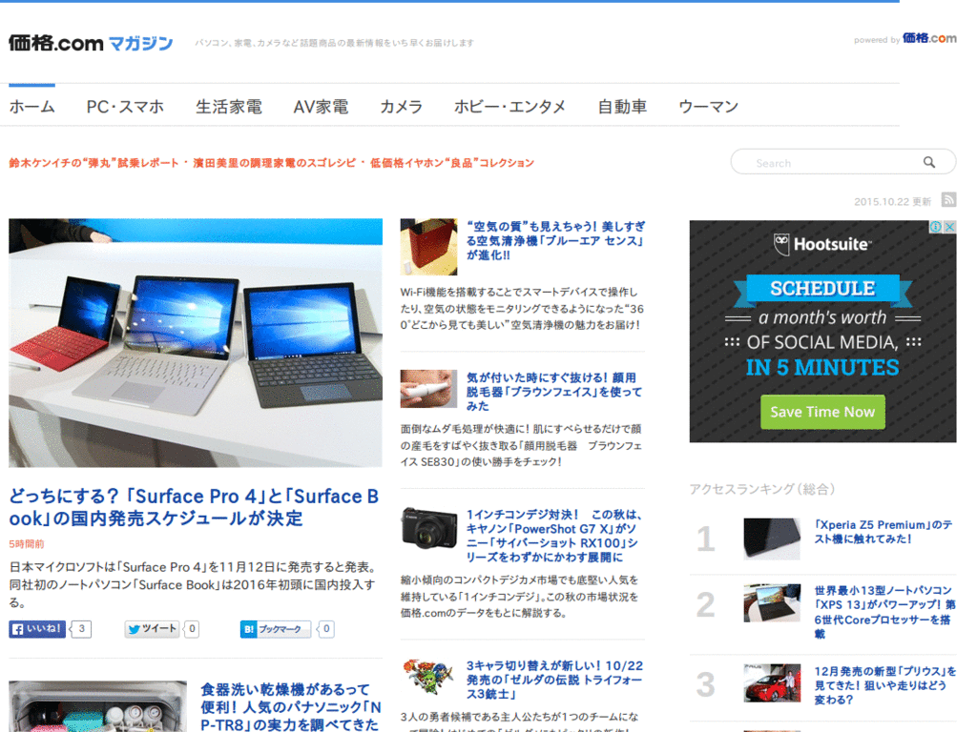The height and width of the screenshot is (732, 977).
Task: Click the Hootsuite owl logo
Action: (780, 244)
